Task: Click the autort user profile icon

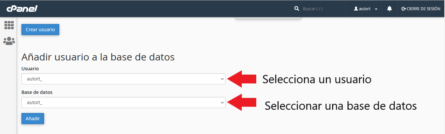Action: click(356, 9)
